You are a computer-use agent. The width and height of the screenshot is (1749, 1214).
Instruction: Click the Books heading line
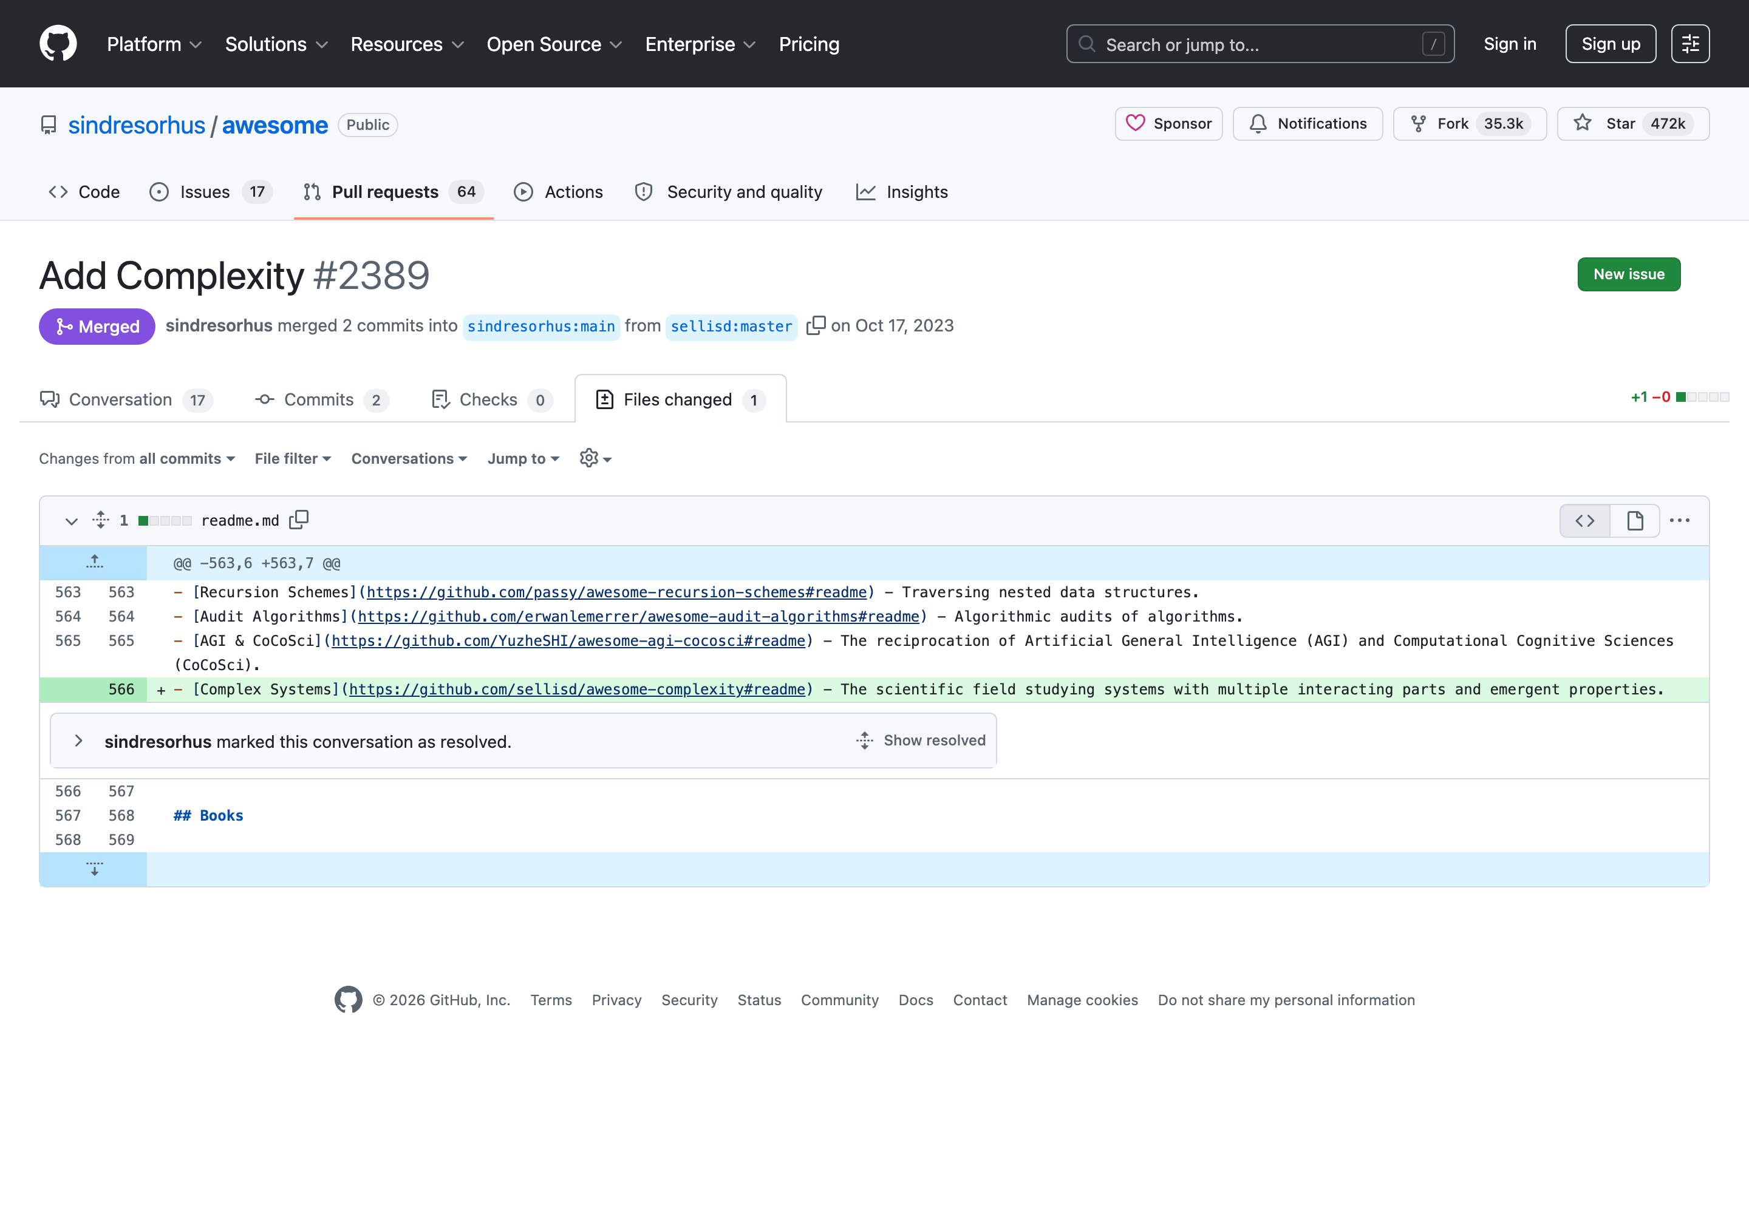pos(208,815)
